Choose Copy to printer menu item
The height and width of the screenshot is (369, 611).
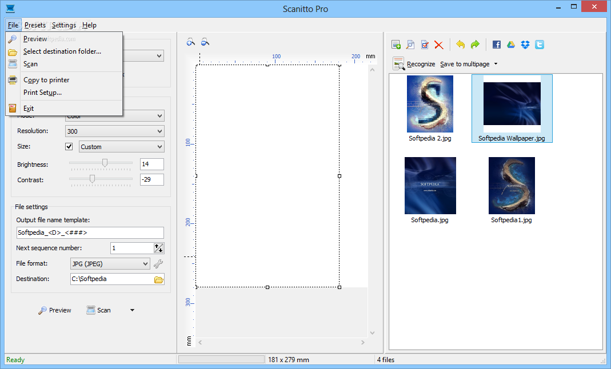coord(64,80)
